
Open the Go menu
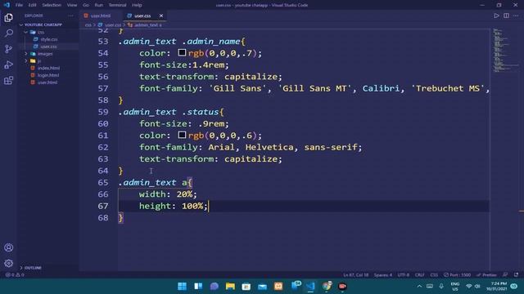(86, 5)
